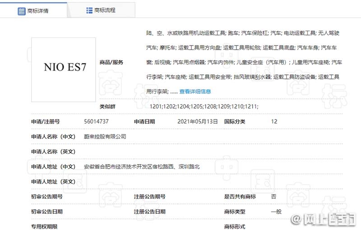
Task: Open the 商标详情 tab
Action: (x=33, y=10)
